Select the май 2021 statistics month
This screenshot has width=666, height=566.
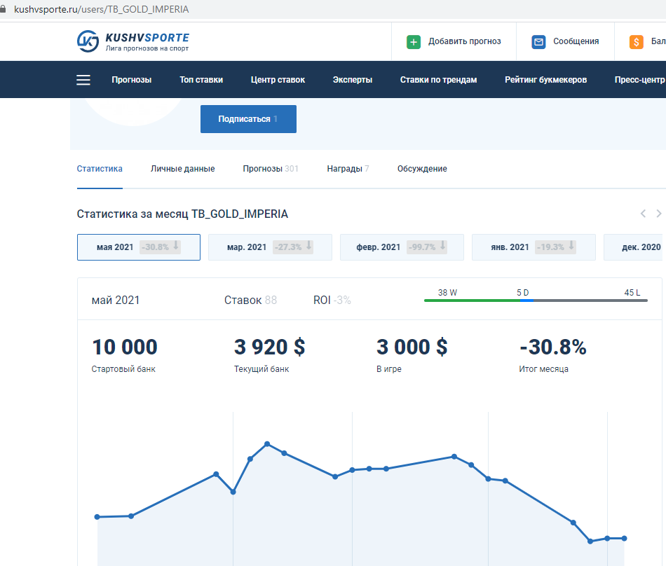(x=138, y=247)
